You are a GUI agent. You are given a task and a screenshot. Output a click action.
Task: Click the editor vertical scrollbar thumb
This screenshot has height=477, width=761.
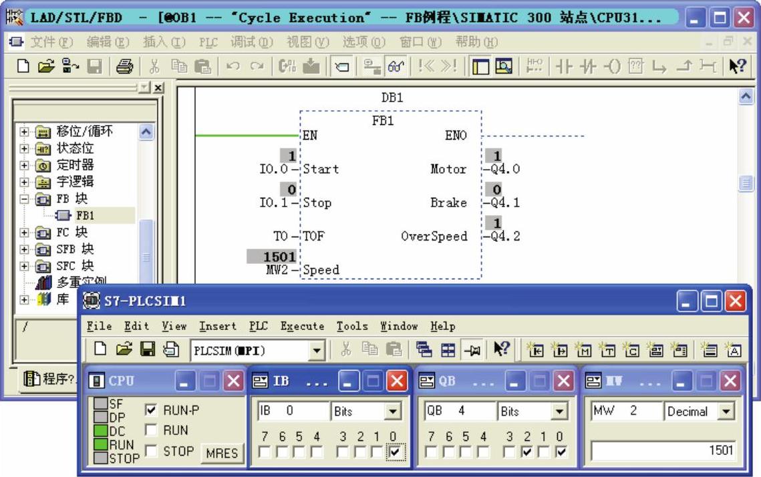tap(746, 184)
